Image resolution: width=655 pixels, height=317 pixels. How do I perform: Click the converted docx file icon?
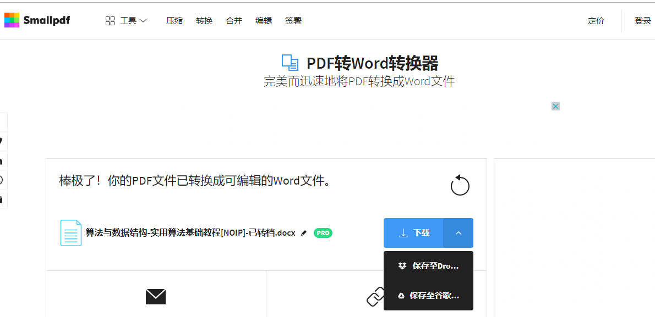71,233
